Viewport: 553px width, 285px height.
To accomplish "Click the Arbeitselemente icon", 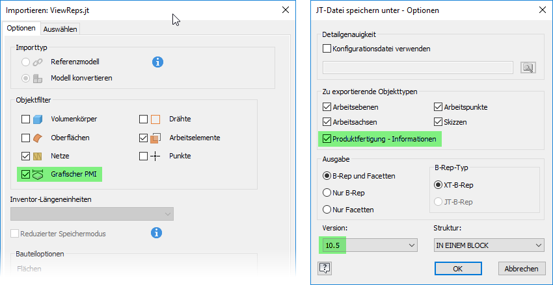I will [155, 138].
